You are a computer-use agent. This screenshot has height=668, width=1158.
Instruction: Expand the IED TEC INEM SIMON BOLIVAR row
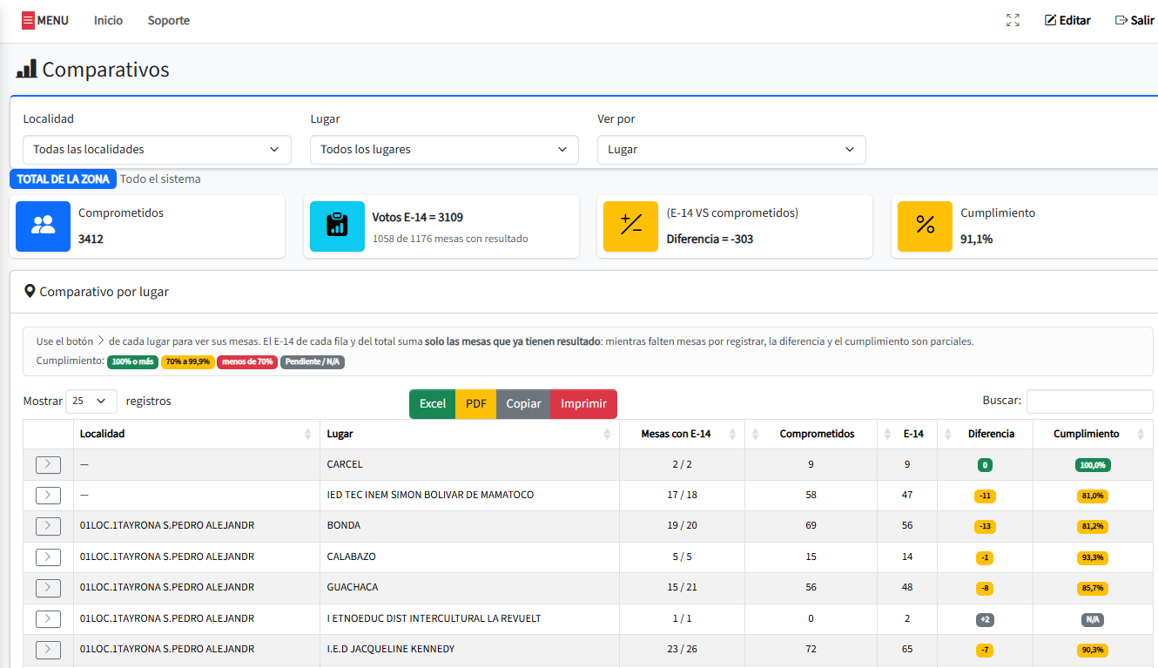(48, 496)
